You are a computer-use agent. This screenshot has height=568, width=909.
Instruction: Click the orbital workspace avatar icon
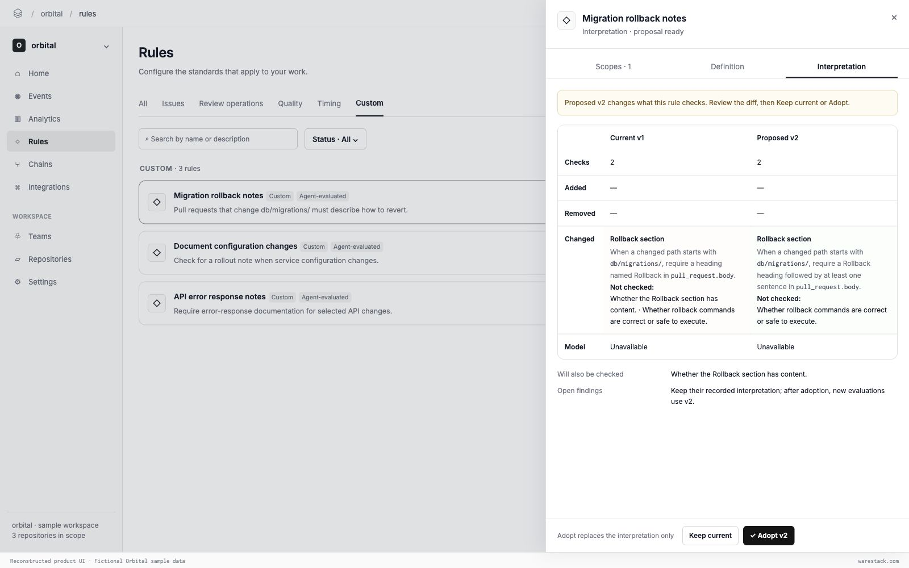pos(19,45)
